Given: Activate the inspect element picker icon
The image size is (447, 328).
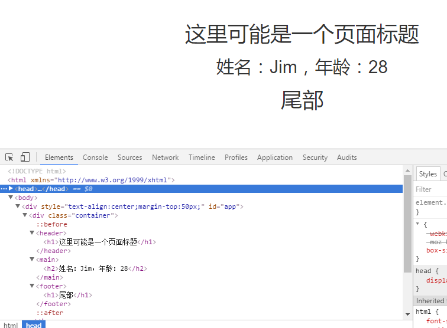Looking at the screenshot, I should pos(9,158).
